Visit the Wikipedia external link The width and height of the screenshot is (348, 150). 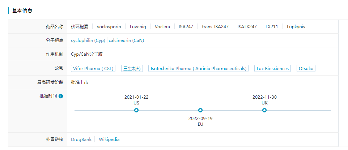pyautogui.click(x=109, y=139)
